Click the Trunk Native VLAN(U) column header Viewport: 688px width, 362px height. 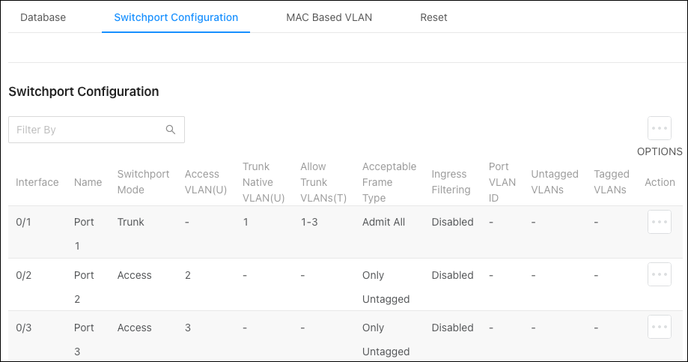pos(264,182)
